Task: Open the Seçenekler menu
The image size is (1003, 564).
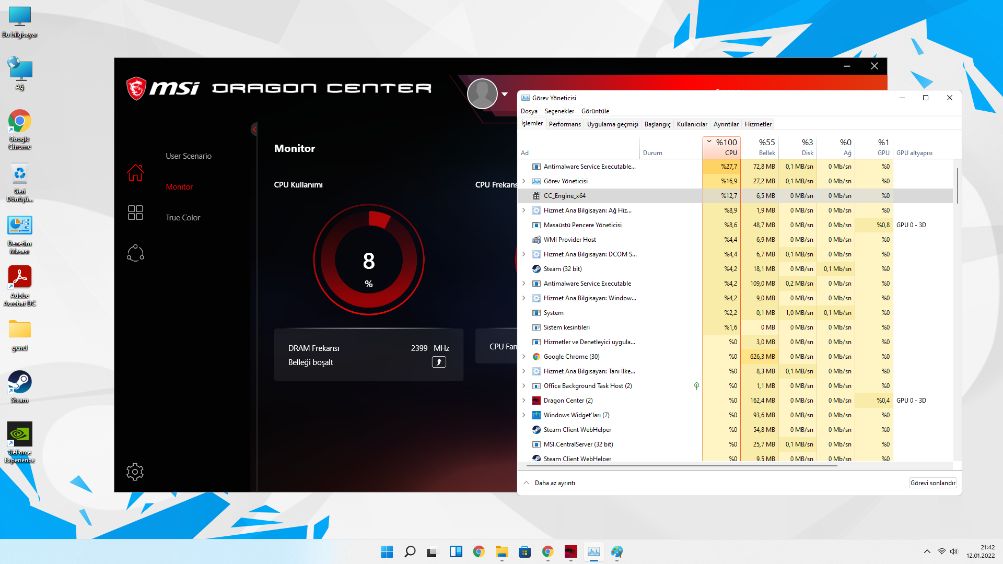Action: coord(559,111)
